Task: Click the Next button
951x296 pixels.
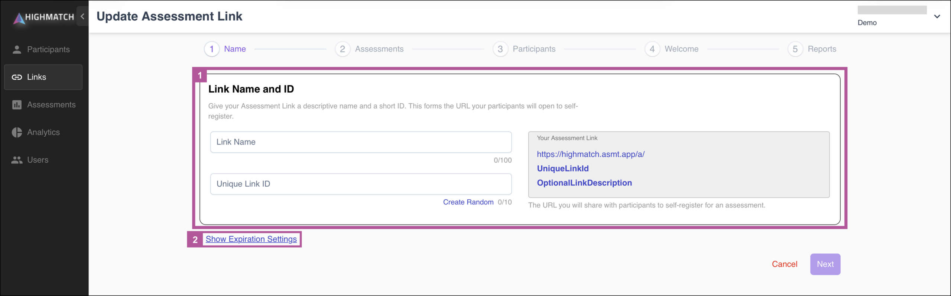Action: pyautogui.click(x=825, y=264)
